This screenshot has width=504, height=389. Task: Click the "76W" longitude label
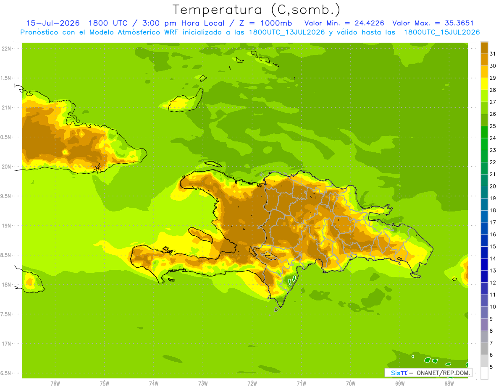point(55,383)
